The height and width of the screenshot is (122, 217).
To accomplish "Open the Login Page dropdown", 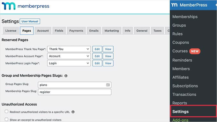I will click(69, 63).
